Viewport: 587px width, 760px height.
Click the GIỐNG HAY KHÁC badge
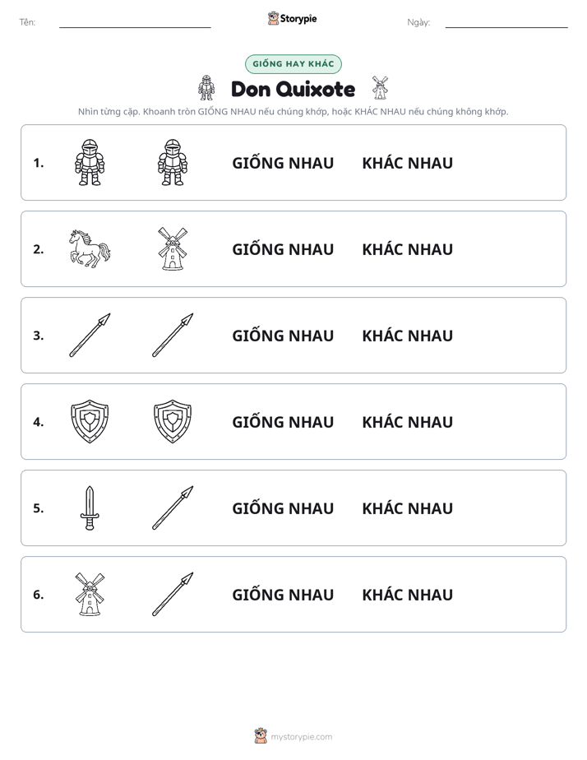[x=293, y=64]
